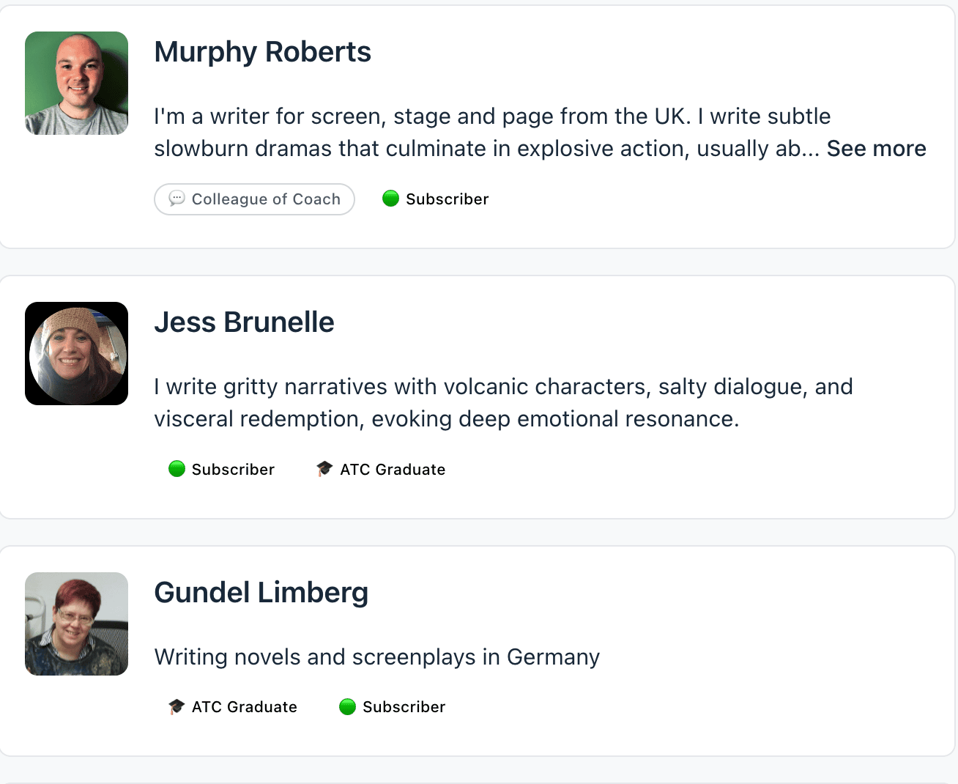Click ATC Graduate label under Jess Brunelle
This screenshot has height=784, width=958.
[393, 470]
